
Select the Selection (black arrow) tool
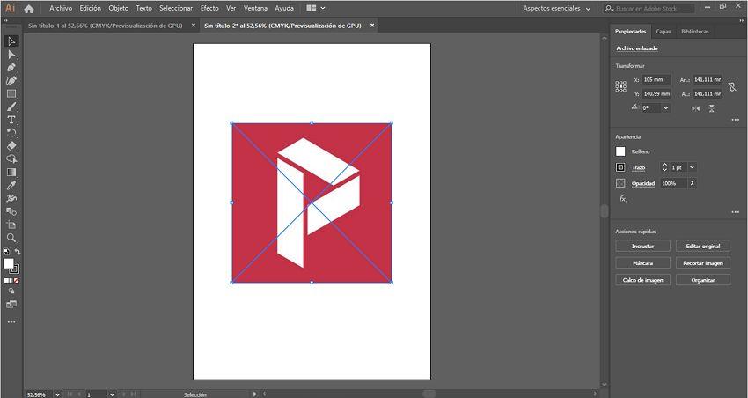tap(11, 41)
